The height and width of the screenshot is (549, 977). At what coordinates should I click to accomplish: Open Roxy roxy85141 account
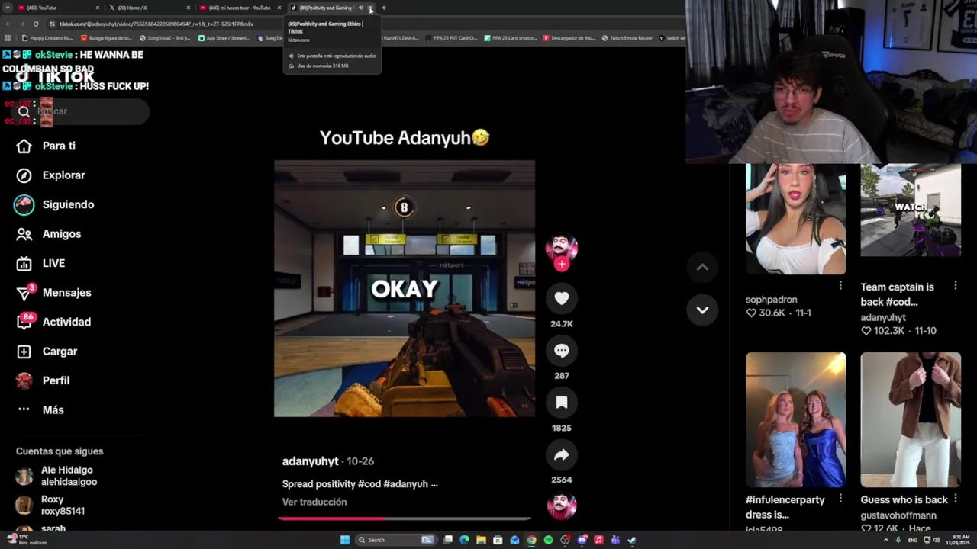(x=51, y=506)
